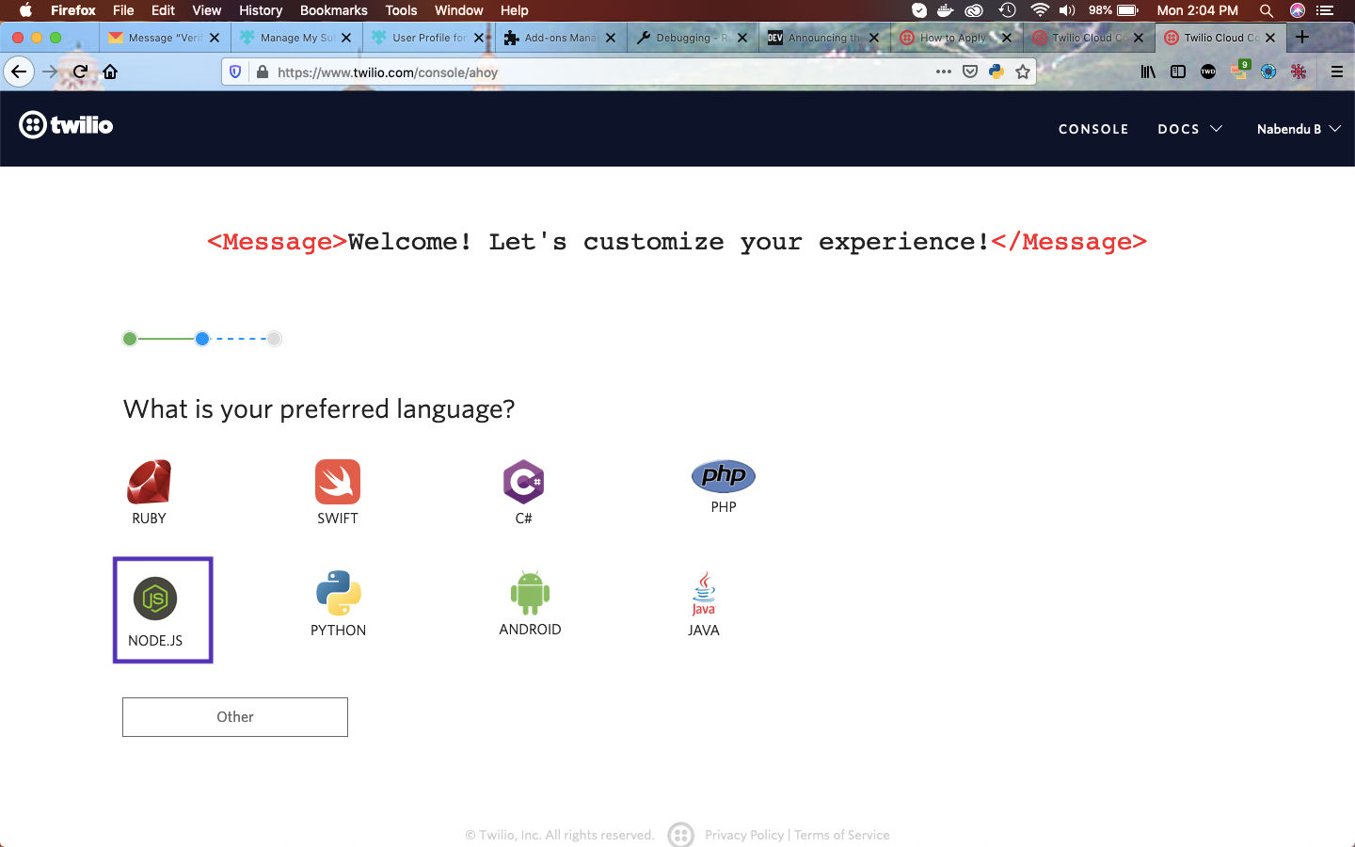Open the browser home page icon

[x=110, y=72]
